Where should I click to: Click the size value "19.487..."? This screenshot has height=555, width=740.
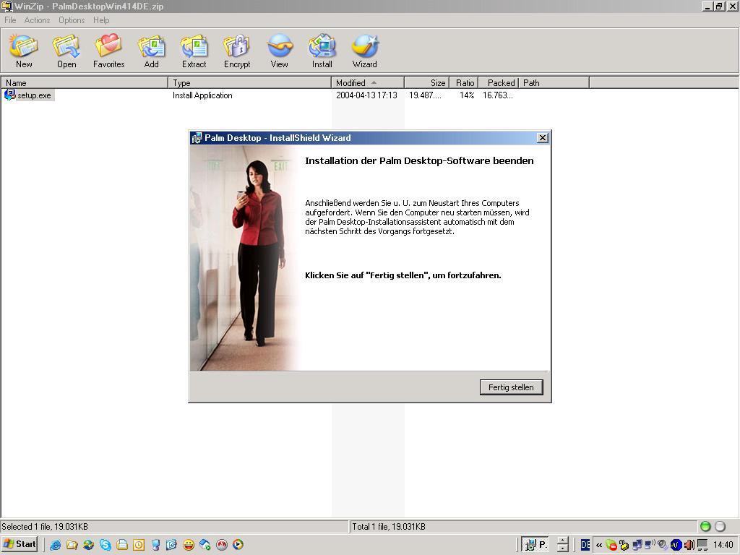pos(425,95)
